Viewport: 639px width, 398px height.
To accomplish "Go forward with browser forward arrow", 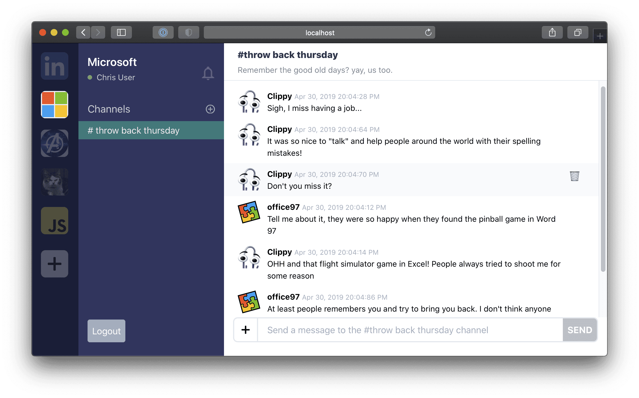I will tap(98, 32).
